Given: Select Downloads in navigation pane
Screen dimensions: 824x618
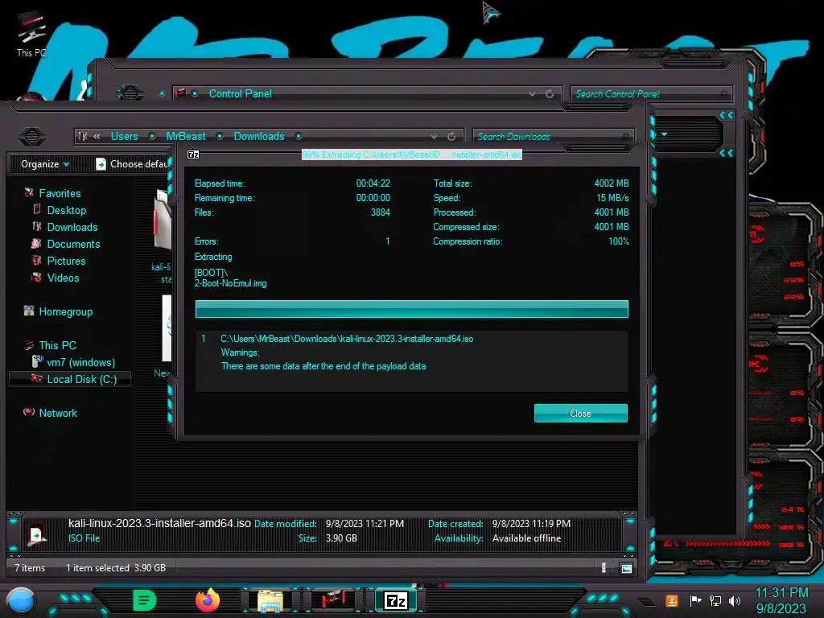Looking at the screenshot, I should (x=72, y=227).
